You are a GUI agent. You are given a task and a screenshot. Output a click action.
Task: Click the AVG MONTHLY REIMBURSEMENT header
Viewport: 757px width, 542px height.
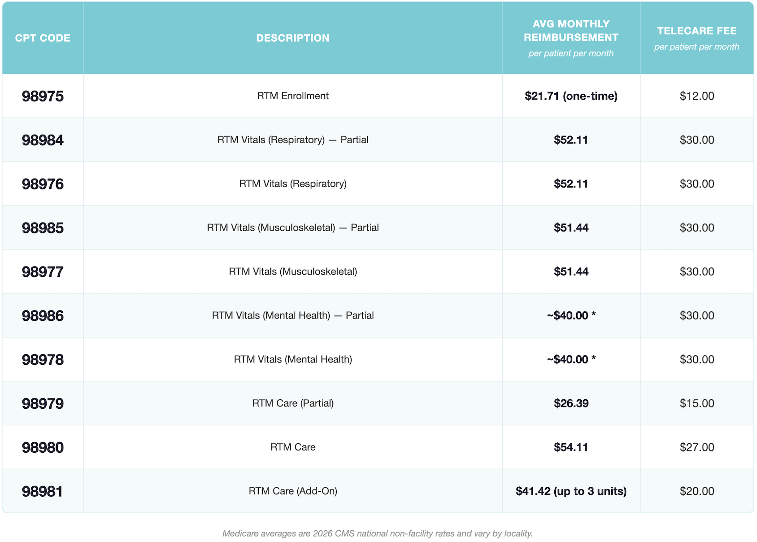click(x=571, y=31)
